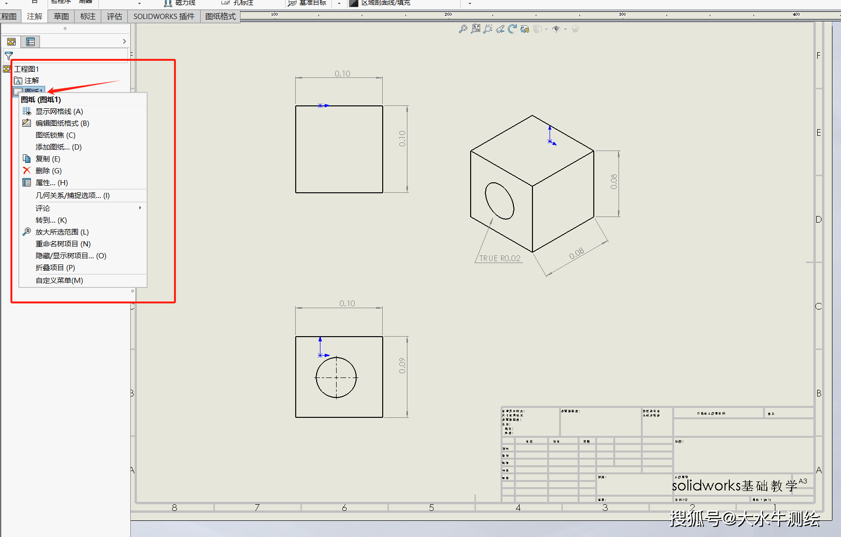This screenshot has width=841, height=537.
Task: Click the Rotate View icon
Action: pyautogui.click(x=512, y=29)
